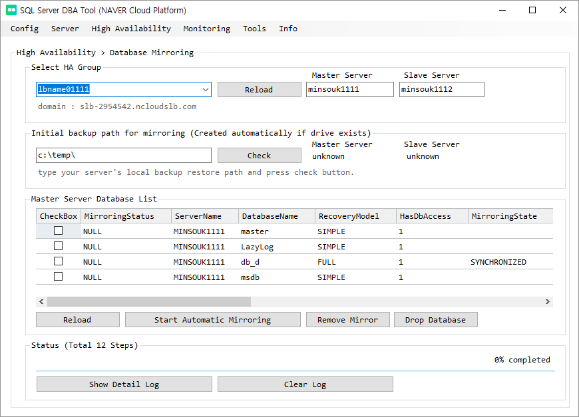Click the Remove Mirror button
579x417 pixels.
coord(348,320)
